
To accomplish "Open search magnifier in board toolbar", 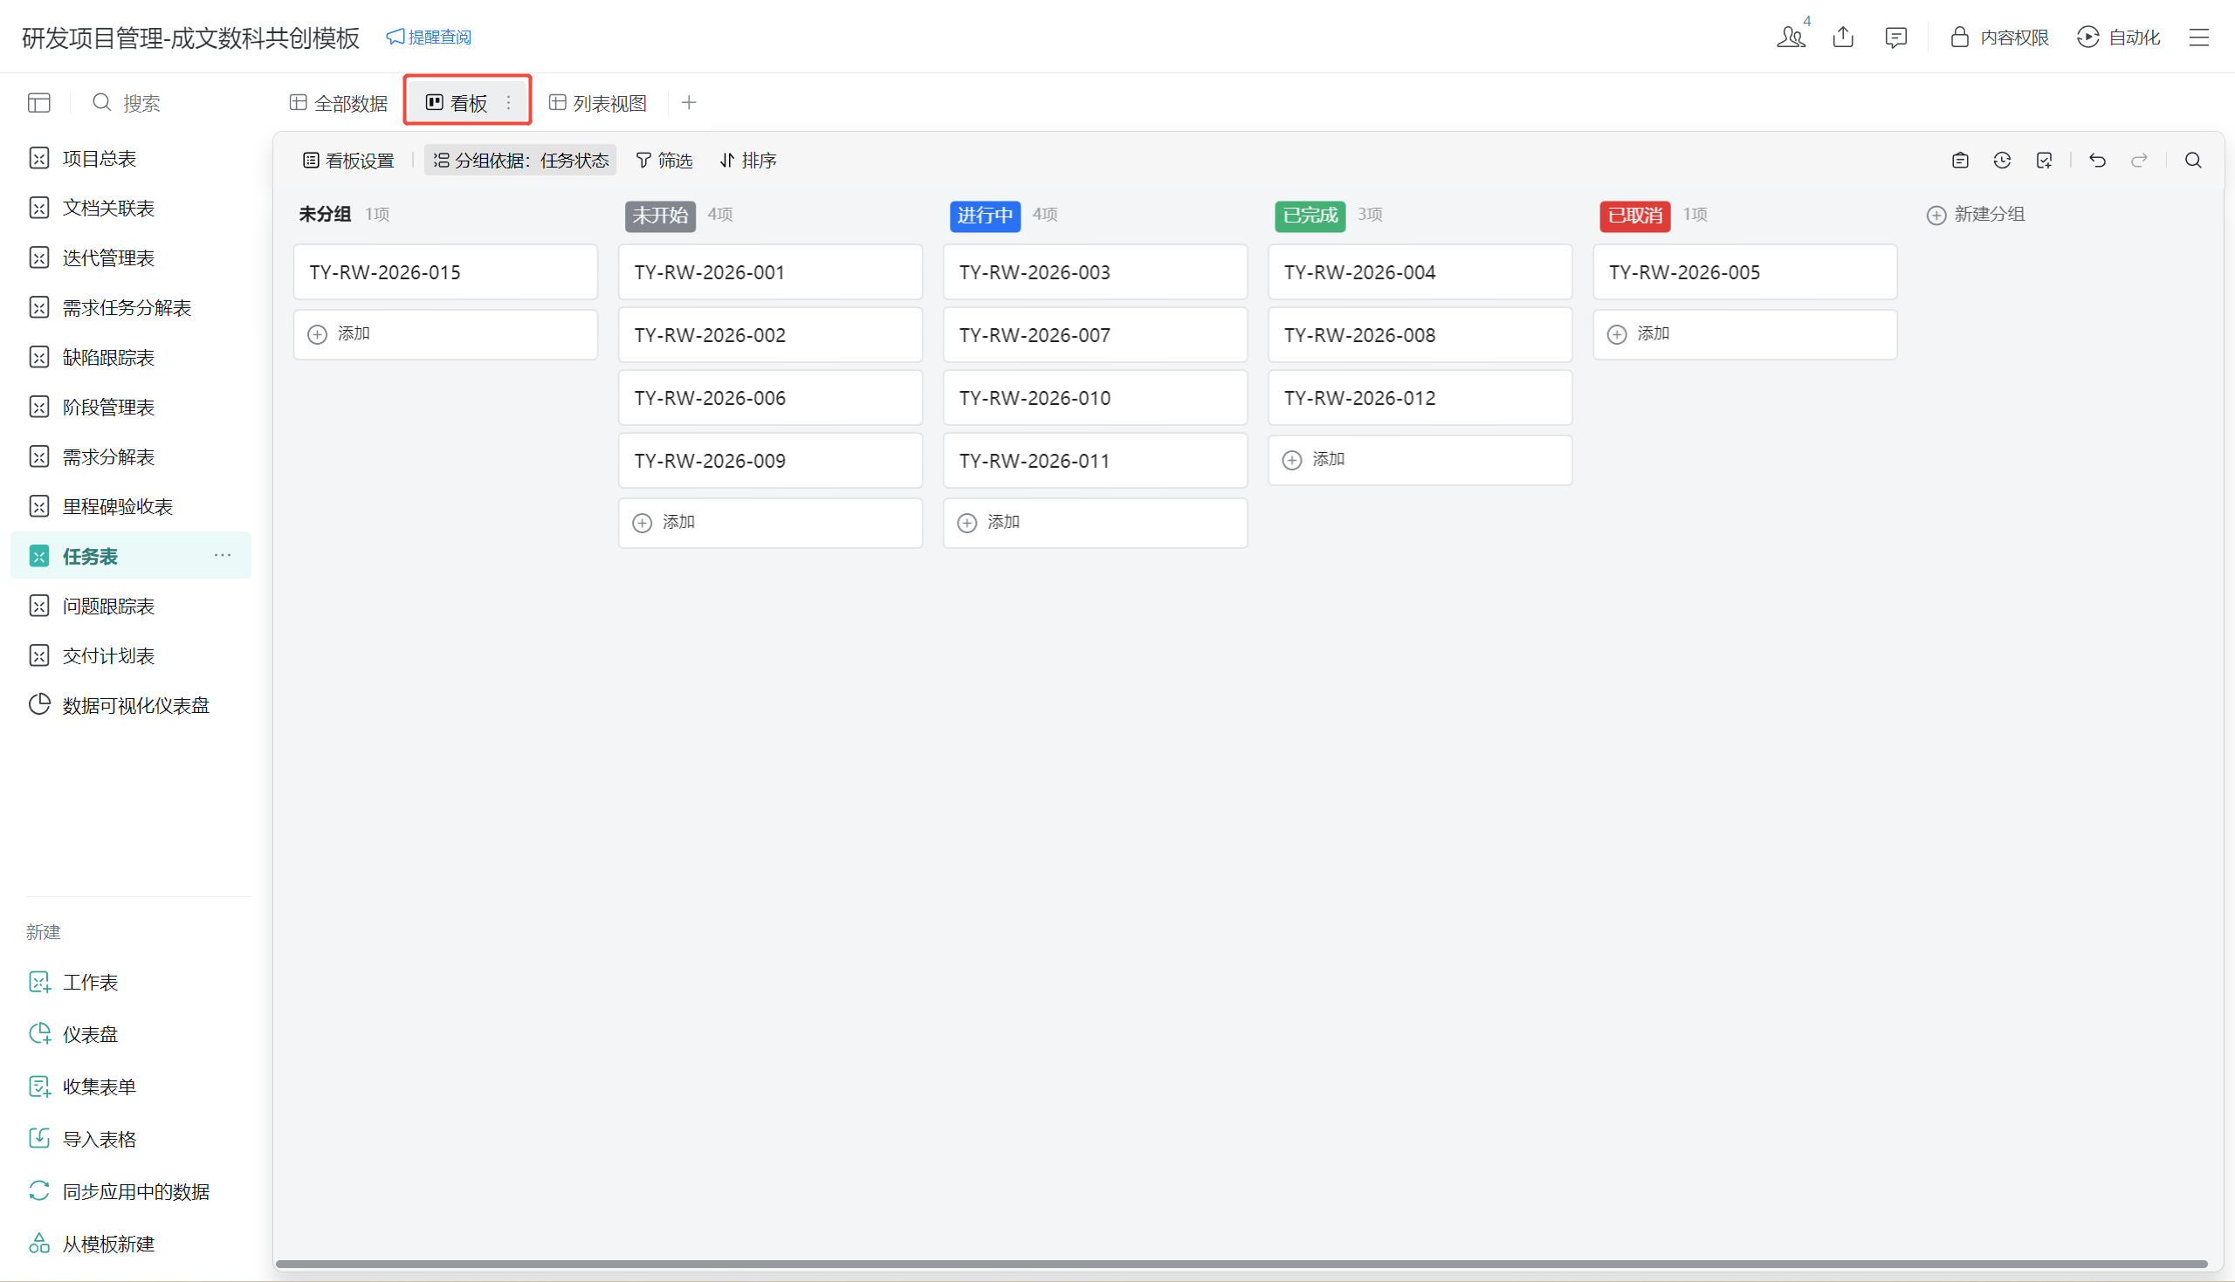I will [x=2193, y=161].
